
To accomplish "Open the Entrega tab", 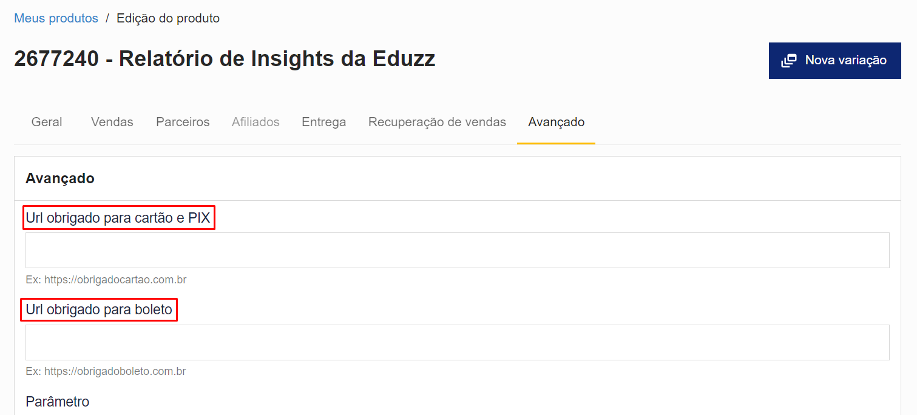I will point(324,122).
